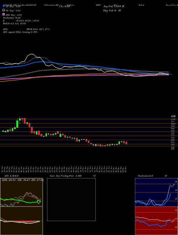178x235 pixels.
Task: Click the 'Day Vol: 0 M' text
Action: [x=112, y=10]
